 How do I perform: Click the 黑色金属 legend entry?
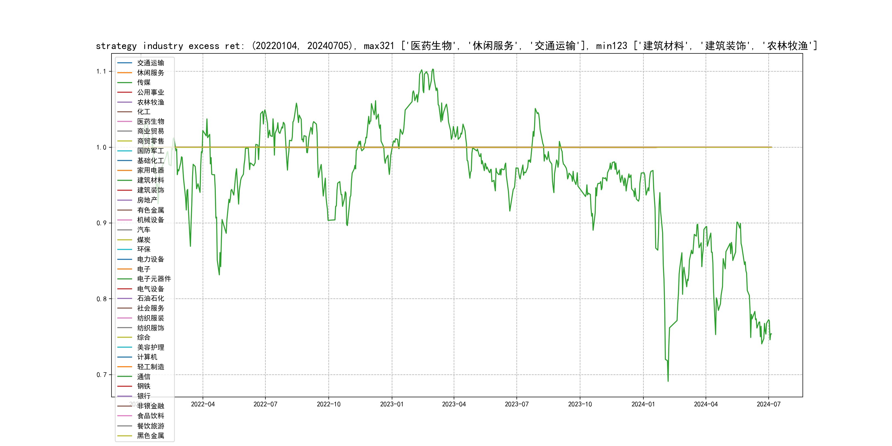point(150,436)
